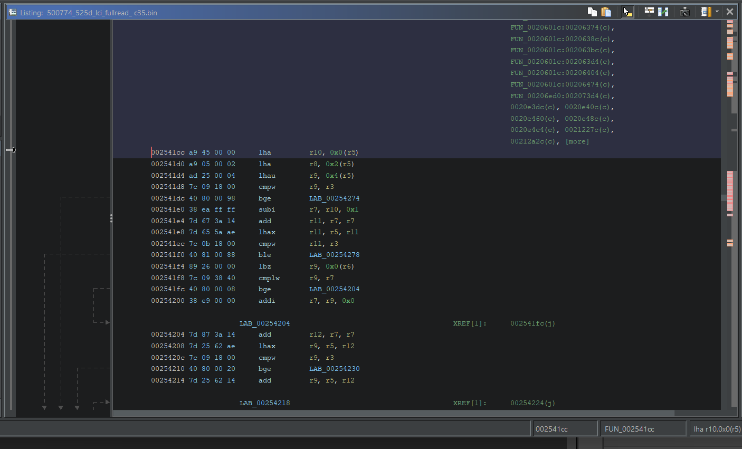742x449 pixels.
Task: Click the Listing window title icon
Action: 13,12
